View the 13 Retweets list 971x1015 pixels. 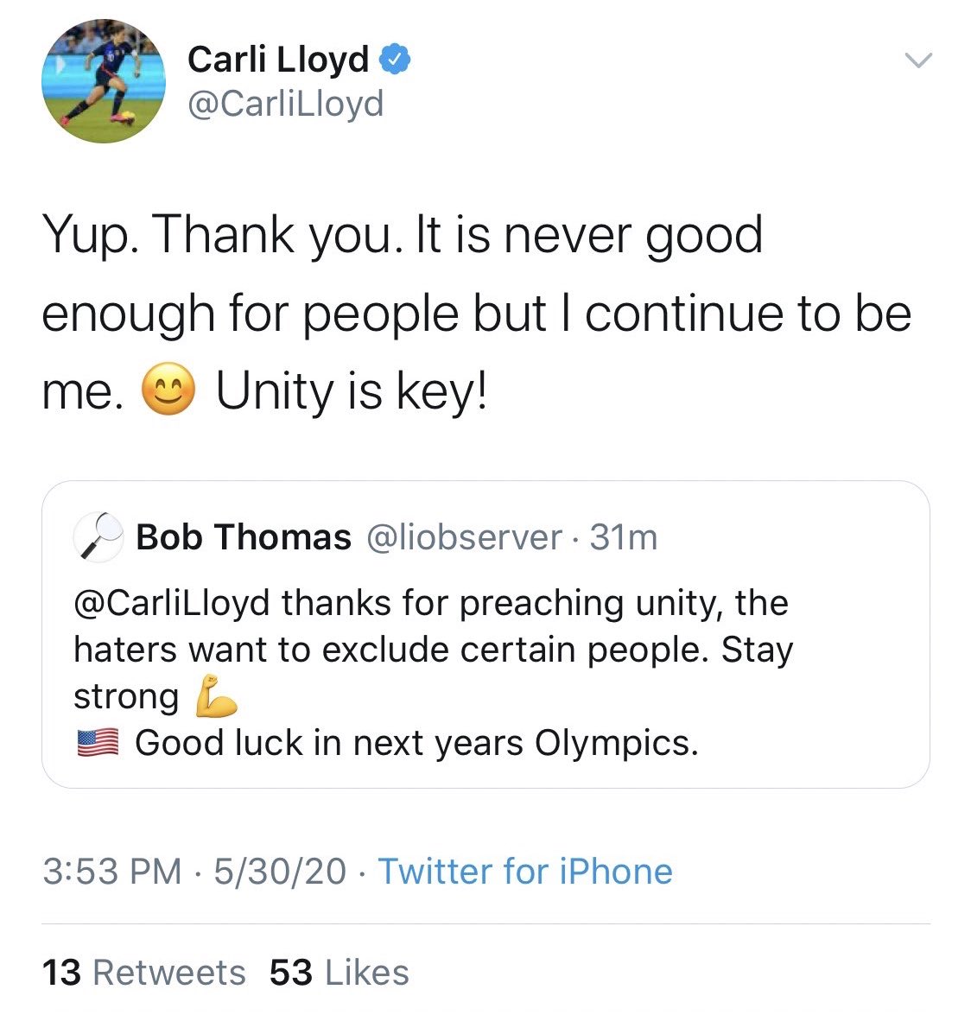click(x=143, y=973)
